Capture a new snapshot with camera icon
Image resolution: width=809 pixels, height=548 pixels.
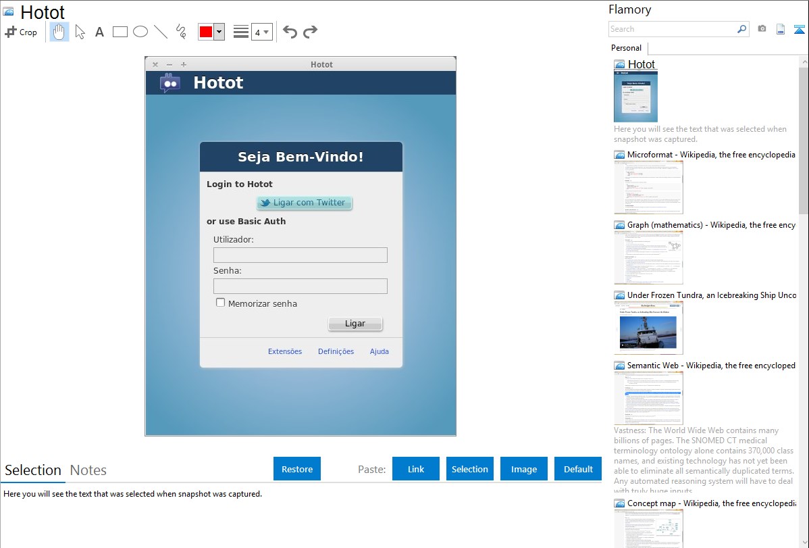(x=762, y=29)
